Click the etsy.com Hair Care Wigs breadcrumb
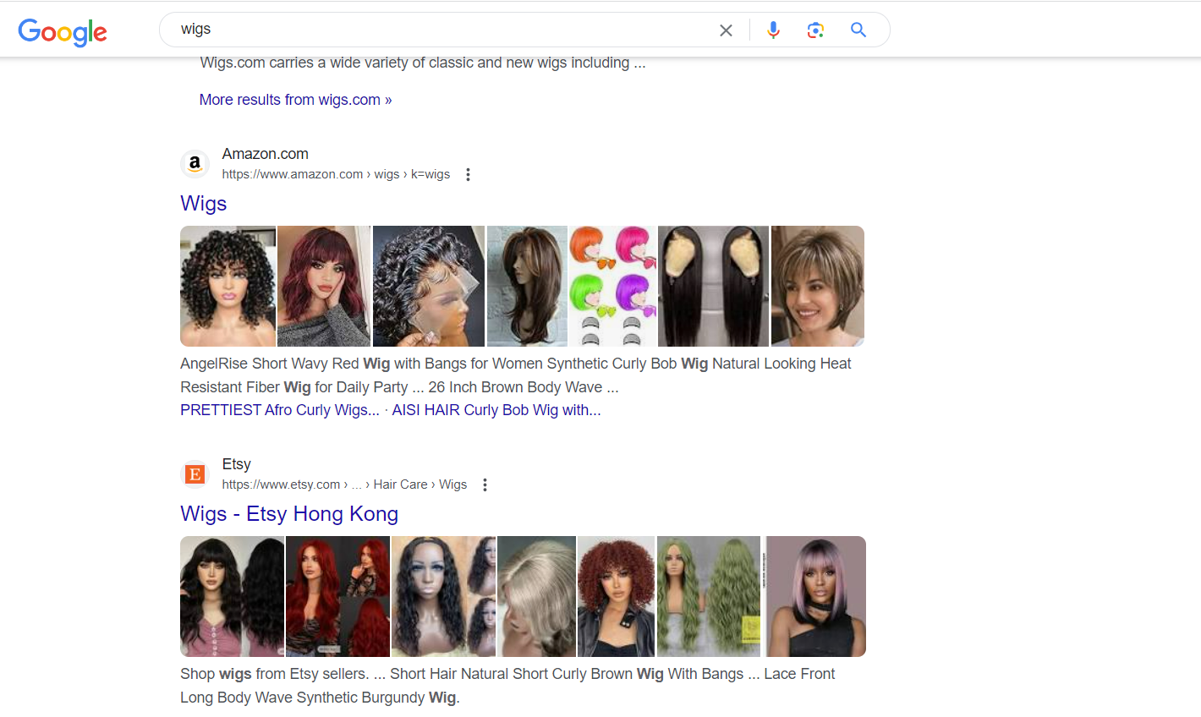 point(344,484)
